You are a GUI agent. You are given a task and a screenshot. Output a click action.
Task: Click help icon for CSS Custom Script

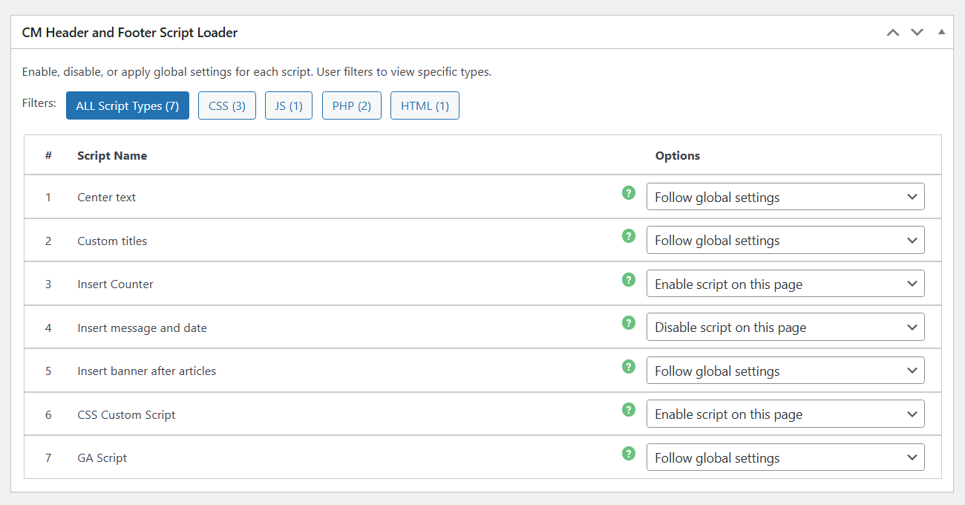click(x=629, y=410)
